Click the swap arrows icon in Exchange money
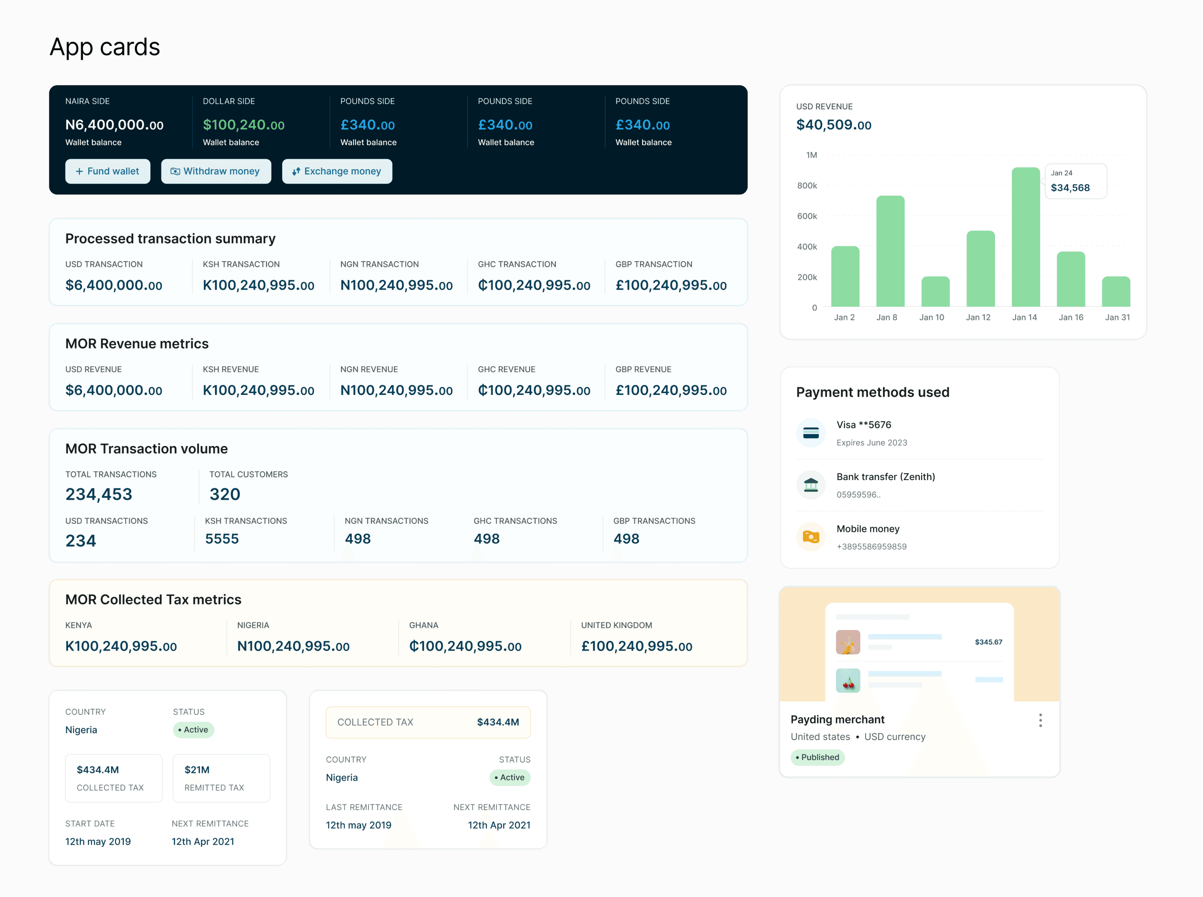The image size is (1203, 897). pyautogui.click(x=296, y=172)
